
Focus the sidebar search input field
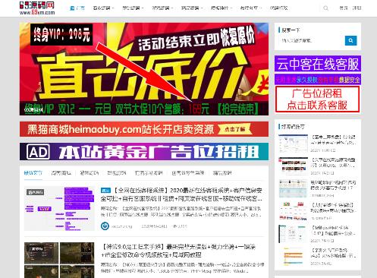pos(312,40)
